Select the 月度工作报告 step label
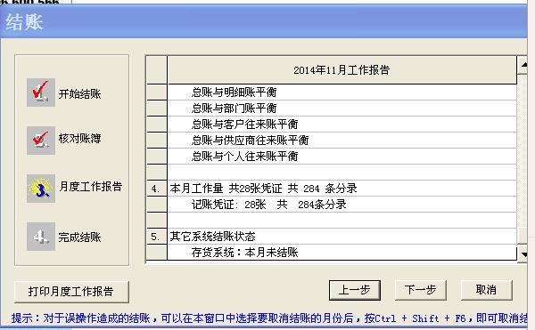Image resolution: width=535 pixels, height=330 pixels. pyautogui.click(x=90, y=187)
